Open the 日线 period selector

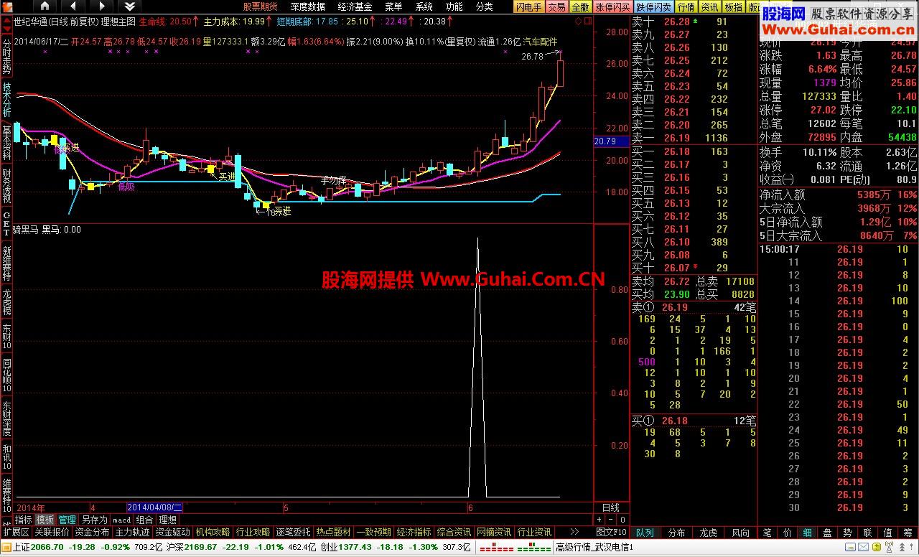(x=610, y=507)
